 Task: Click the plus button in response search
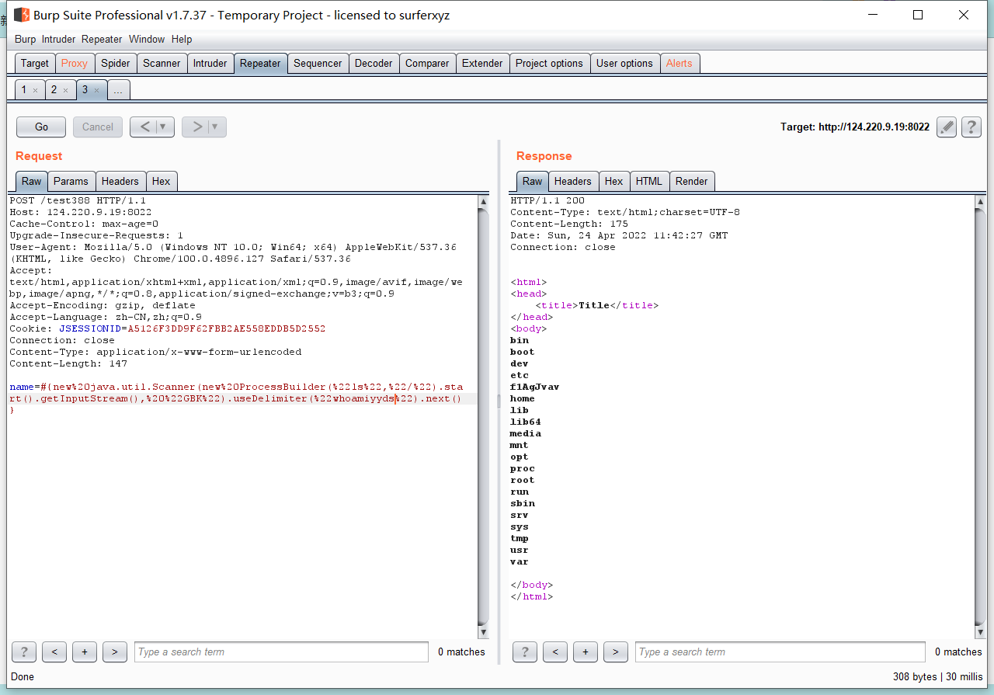coord(585,652)
